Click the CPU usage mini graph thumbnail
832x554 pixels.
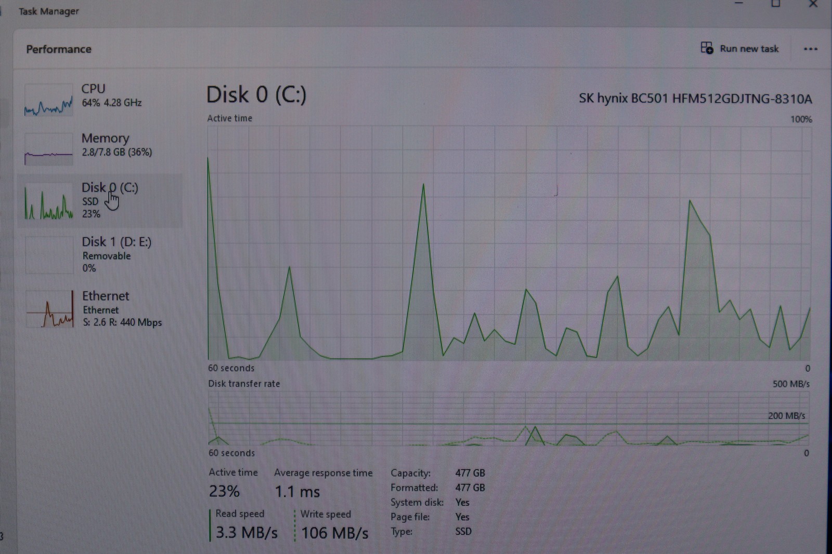pos(49,100)
